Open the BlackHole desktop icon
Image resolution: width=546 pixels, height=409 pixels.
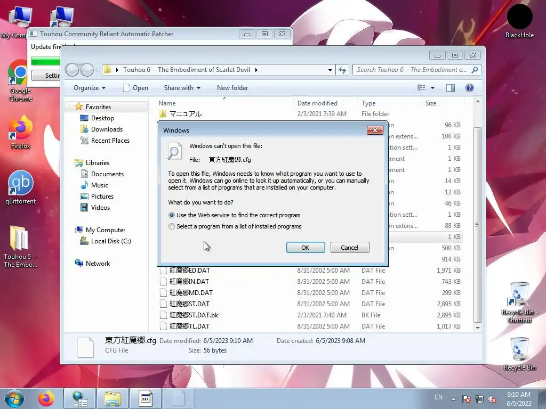[x=519, y=21]
